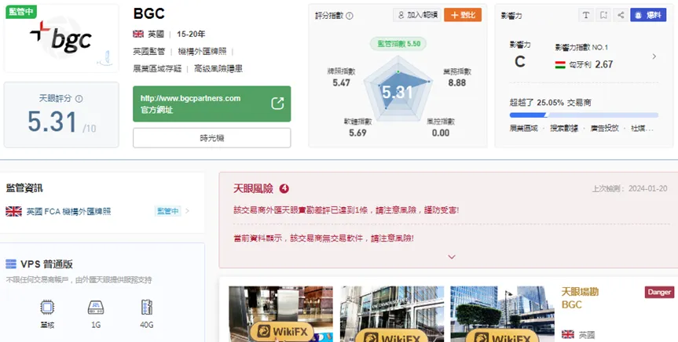Click the green 監管中 status tag on logo
Viewport: 678px width, 342px height.
(20, 12)
